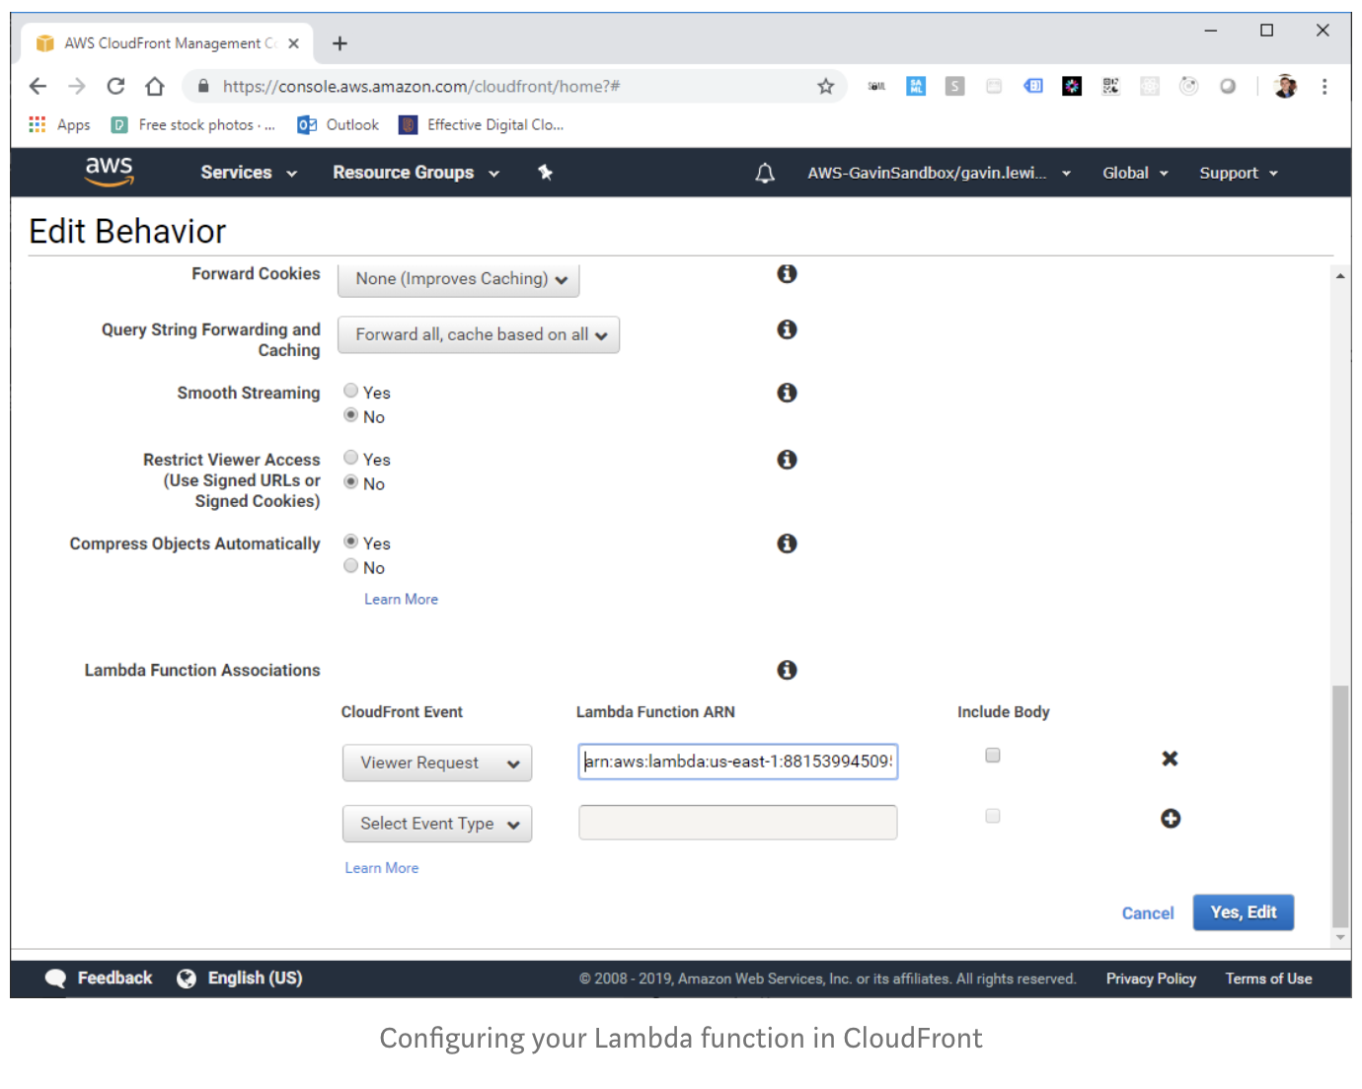Open the QR code extension

[1111, 86]
